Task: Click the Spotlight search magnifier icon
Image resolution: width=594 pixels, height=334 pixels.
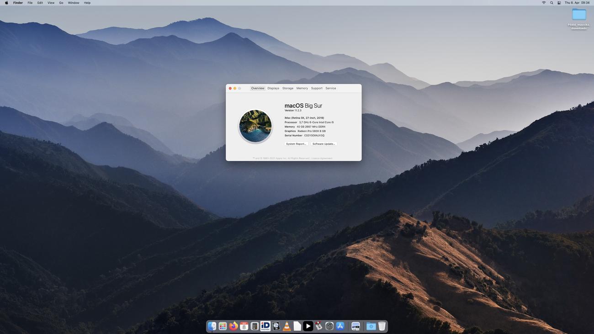Action: (x=552, y=3)
